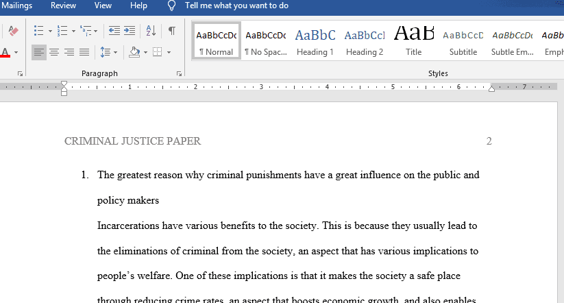Click the Borders icon
Screen dimensions: 564x303
click(157, 52)
